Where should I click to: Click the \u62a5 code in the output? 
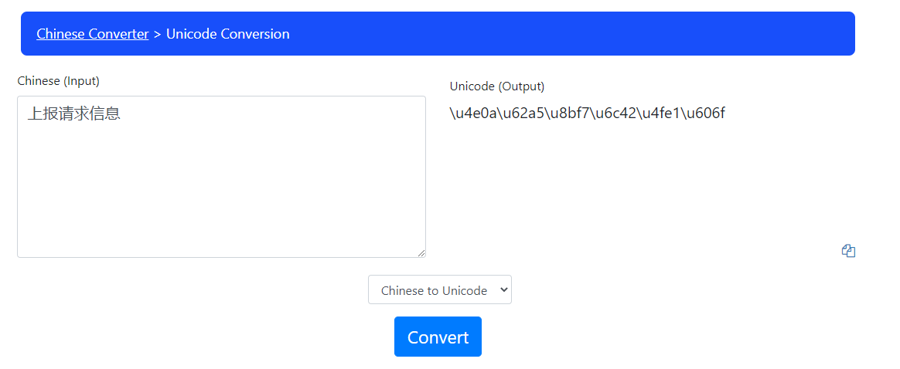pyautogui.click(x=520, y=114)
